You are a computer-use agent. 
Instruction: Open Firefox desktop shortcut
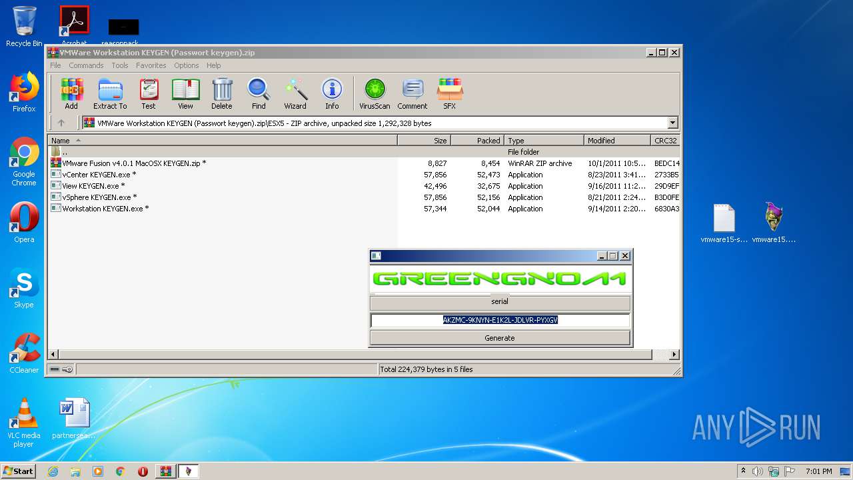pyautogui.click(x=24, y=92)
